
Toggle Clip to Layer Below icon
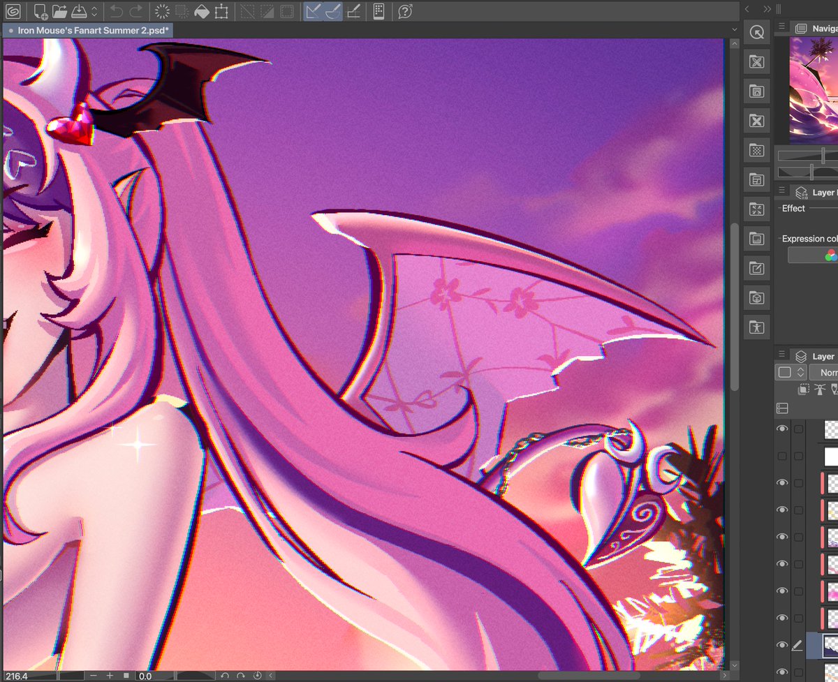pyautogui.click(x=804, y=390)
